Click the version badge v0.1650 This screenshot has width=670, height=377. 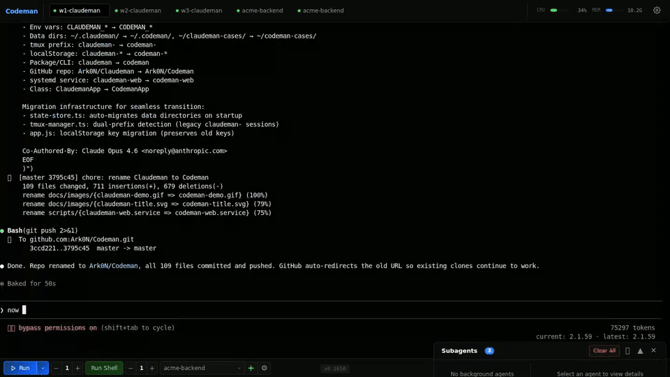coord(334,369)
